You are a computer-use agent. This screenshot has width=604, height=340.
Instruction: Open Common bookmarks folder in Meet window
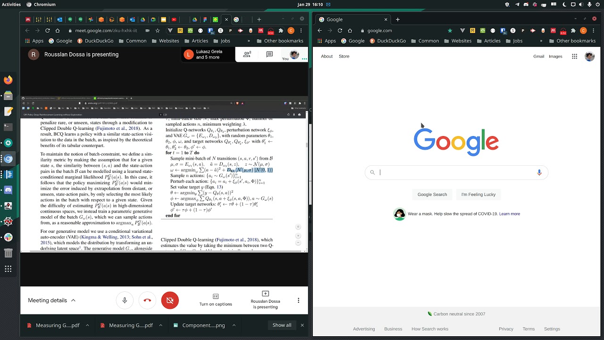click(132, 41)
